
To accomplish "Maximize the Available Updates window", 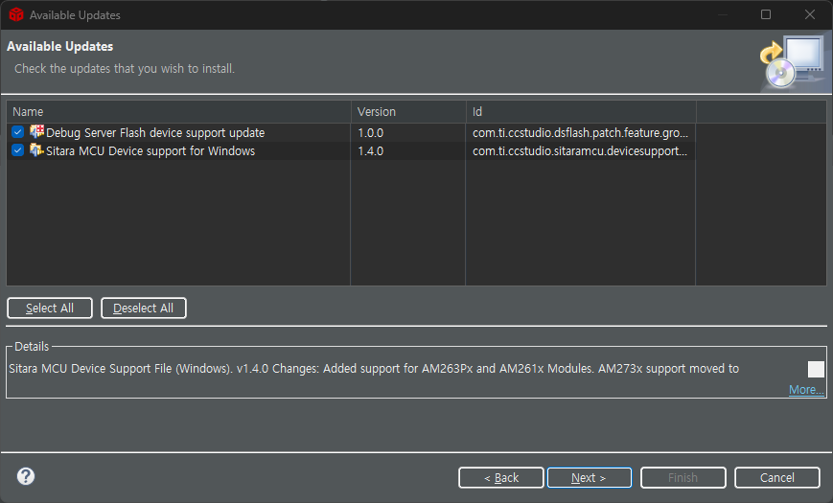I will 766,14.
